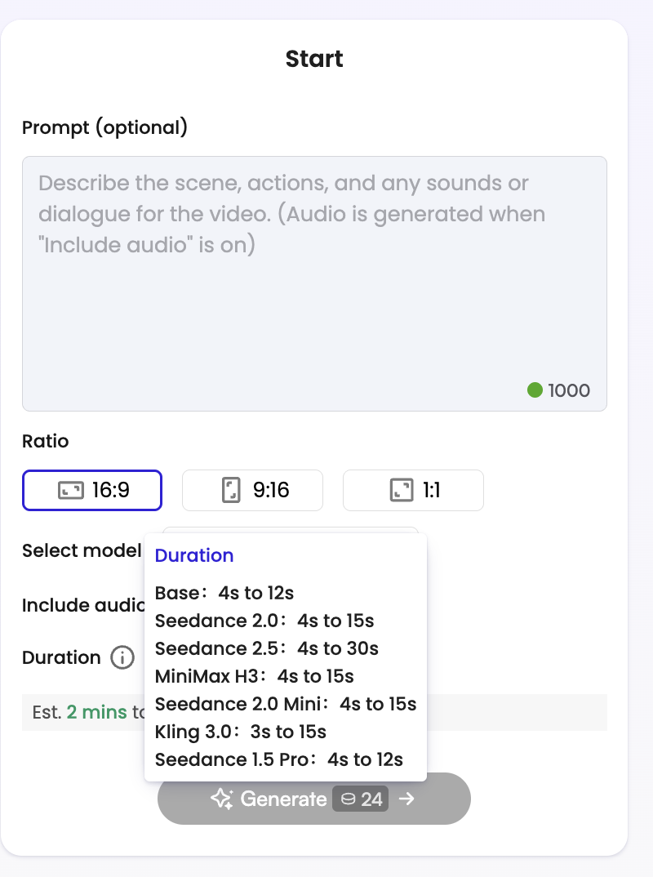Click the landscape frame icon in 16:9
Image resolution: width=653 pixels, height=877 pixels.
pyautogui.click(x=71, y=491)
